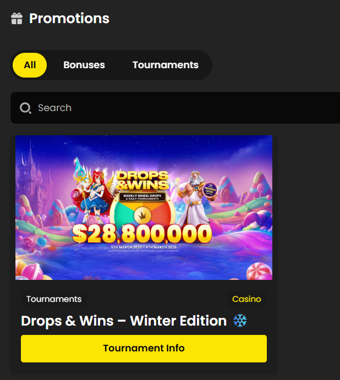Click the peppermint swirl candy in banner corner

point(259,272)
